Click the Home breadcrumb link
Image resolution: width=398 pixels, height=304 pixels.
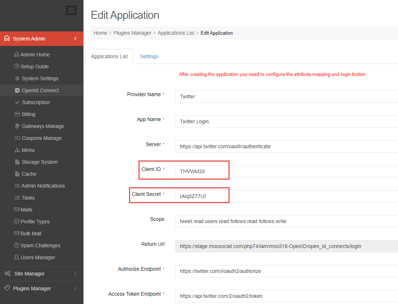(x=100, y=33)
